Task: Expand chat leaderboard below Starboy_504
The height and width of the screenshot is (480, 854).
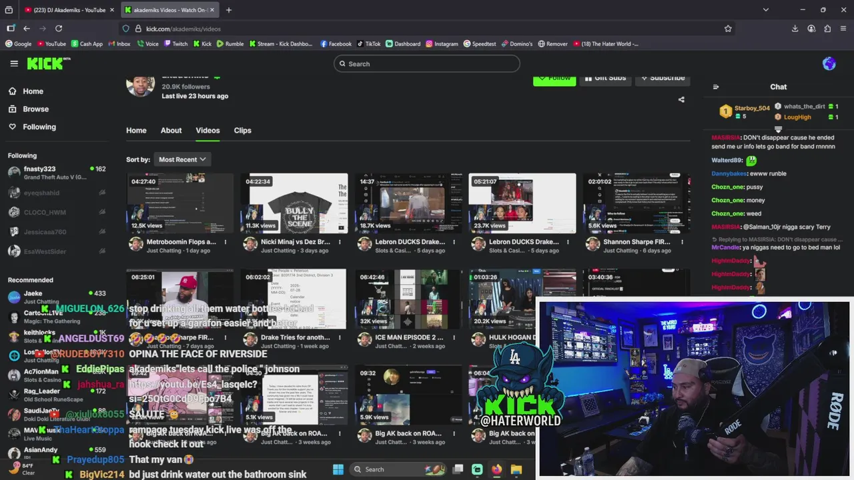Action: tap(778, 129)
